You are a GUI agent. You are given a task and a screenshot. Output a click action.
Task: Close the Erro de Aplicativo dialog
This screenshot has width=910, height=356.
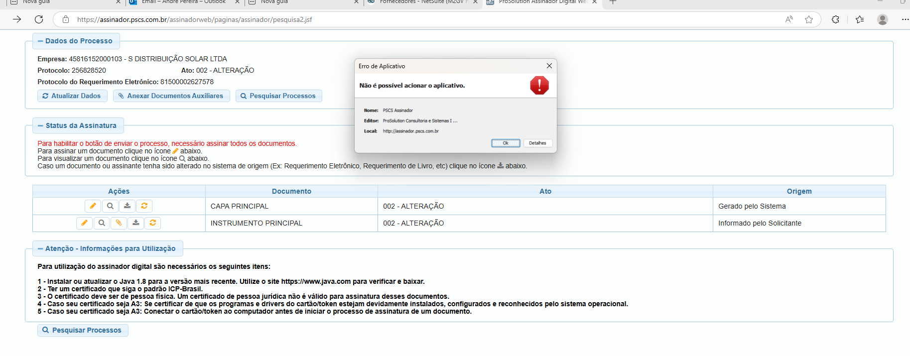(549, 66)
